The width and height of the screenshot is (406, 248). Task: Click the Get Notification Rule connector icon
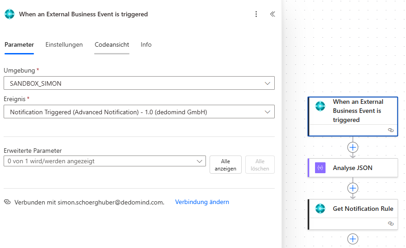(x=320, y=209)
